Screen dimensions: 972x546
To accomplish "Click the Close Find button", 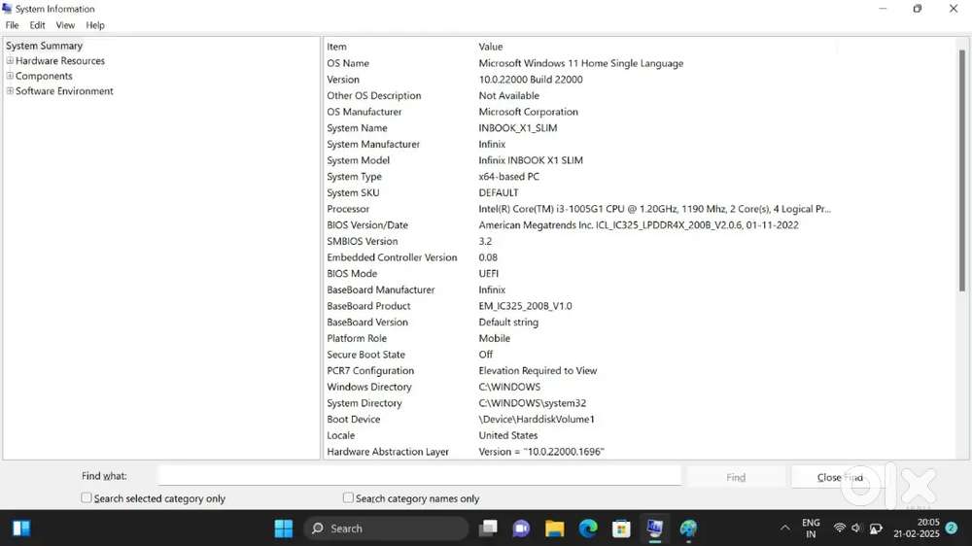I will point(840,477).
